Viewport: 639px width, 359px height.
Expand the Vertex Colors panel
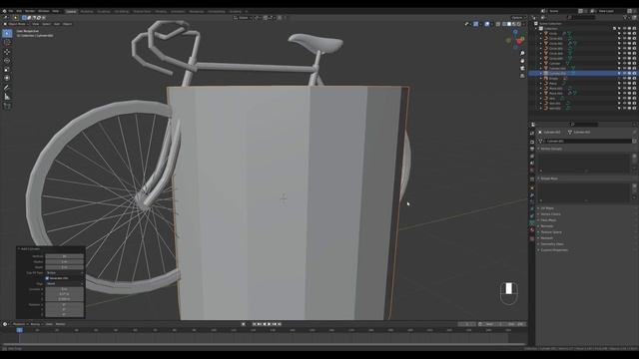click(x=550, y=214)
